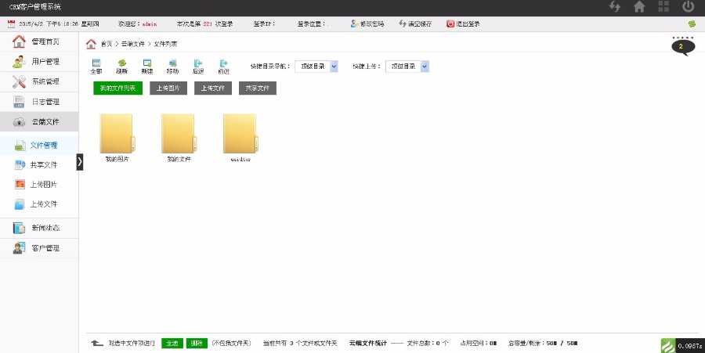This screenshot has height=353, width=705.
Task: Click the 全部 (all) toolbar icon
Action: coord(96,66)
